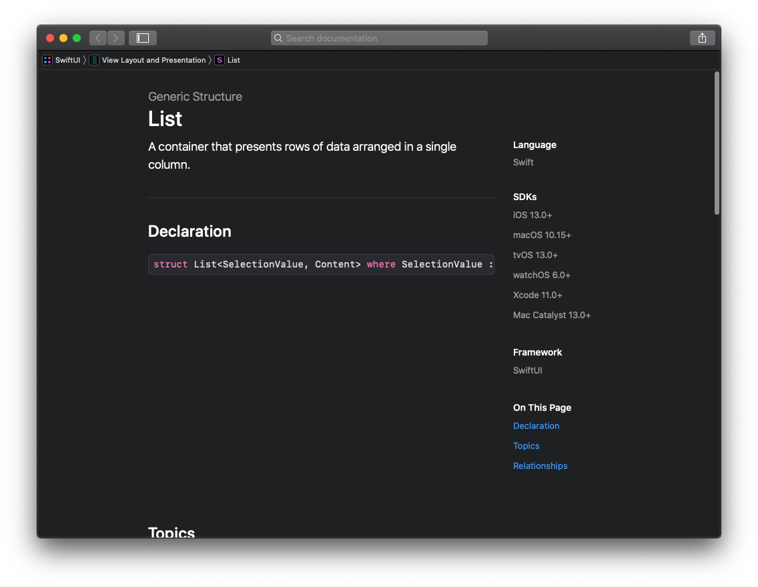Click the 'struct' keyword in declaration
Image resolution: width=758 pixels, height=587 pixels.
170,264
